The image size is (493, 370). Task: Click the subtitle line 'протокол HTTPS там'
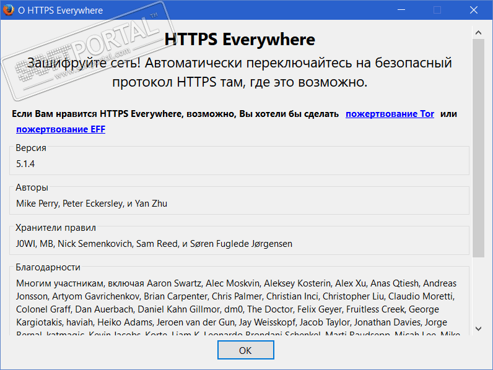click(x=240, y=82)
